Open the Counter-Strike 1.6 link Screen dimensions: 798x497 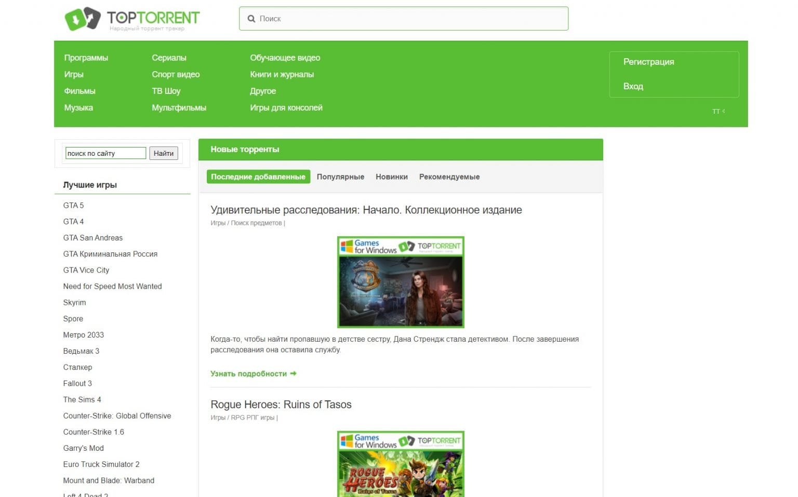(94, 432)
